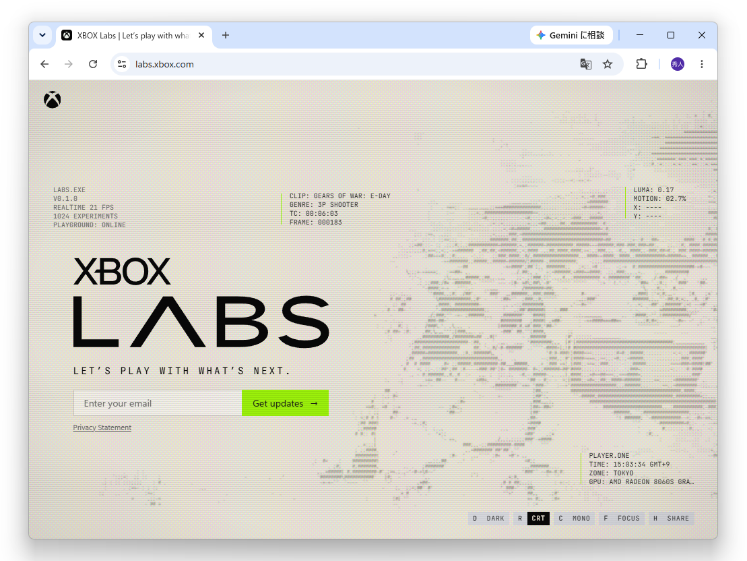Click the Get updates button
The height and width of the screenshot is (561, 747).
point(286,403)
